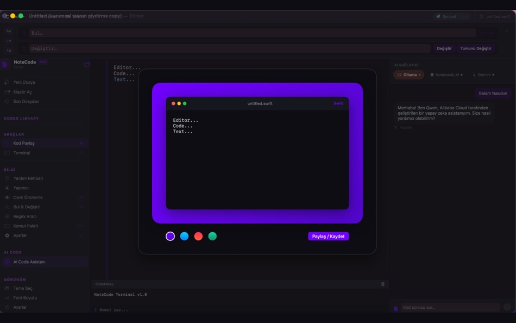This screenshot has width=516, height=323.
Task: Click the search magnifier icon beside Bul… field
Action: 24,33
